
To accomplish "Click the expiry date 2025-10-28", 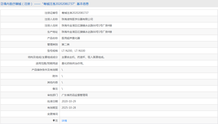I will click(69, 108).
